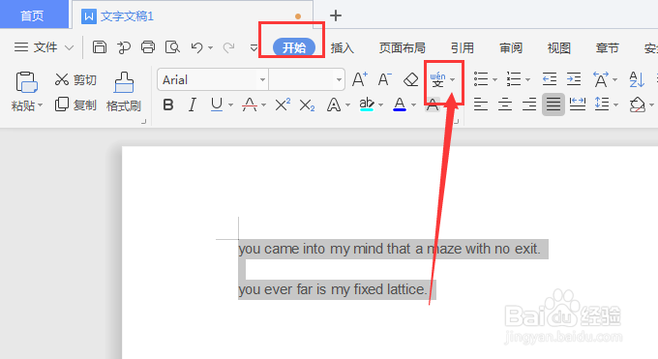Open Print Preview icon
658x359 pixels.
pyautogui.click(x=172, y=47)
